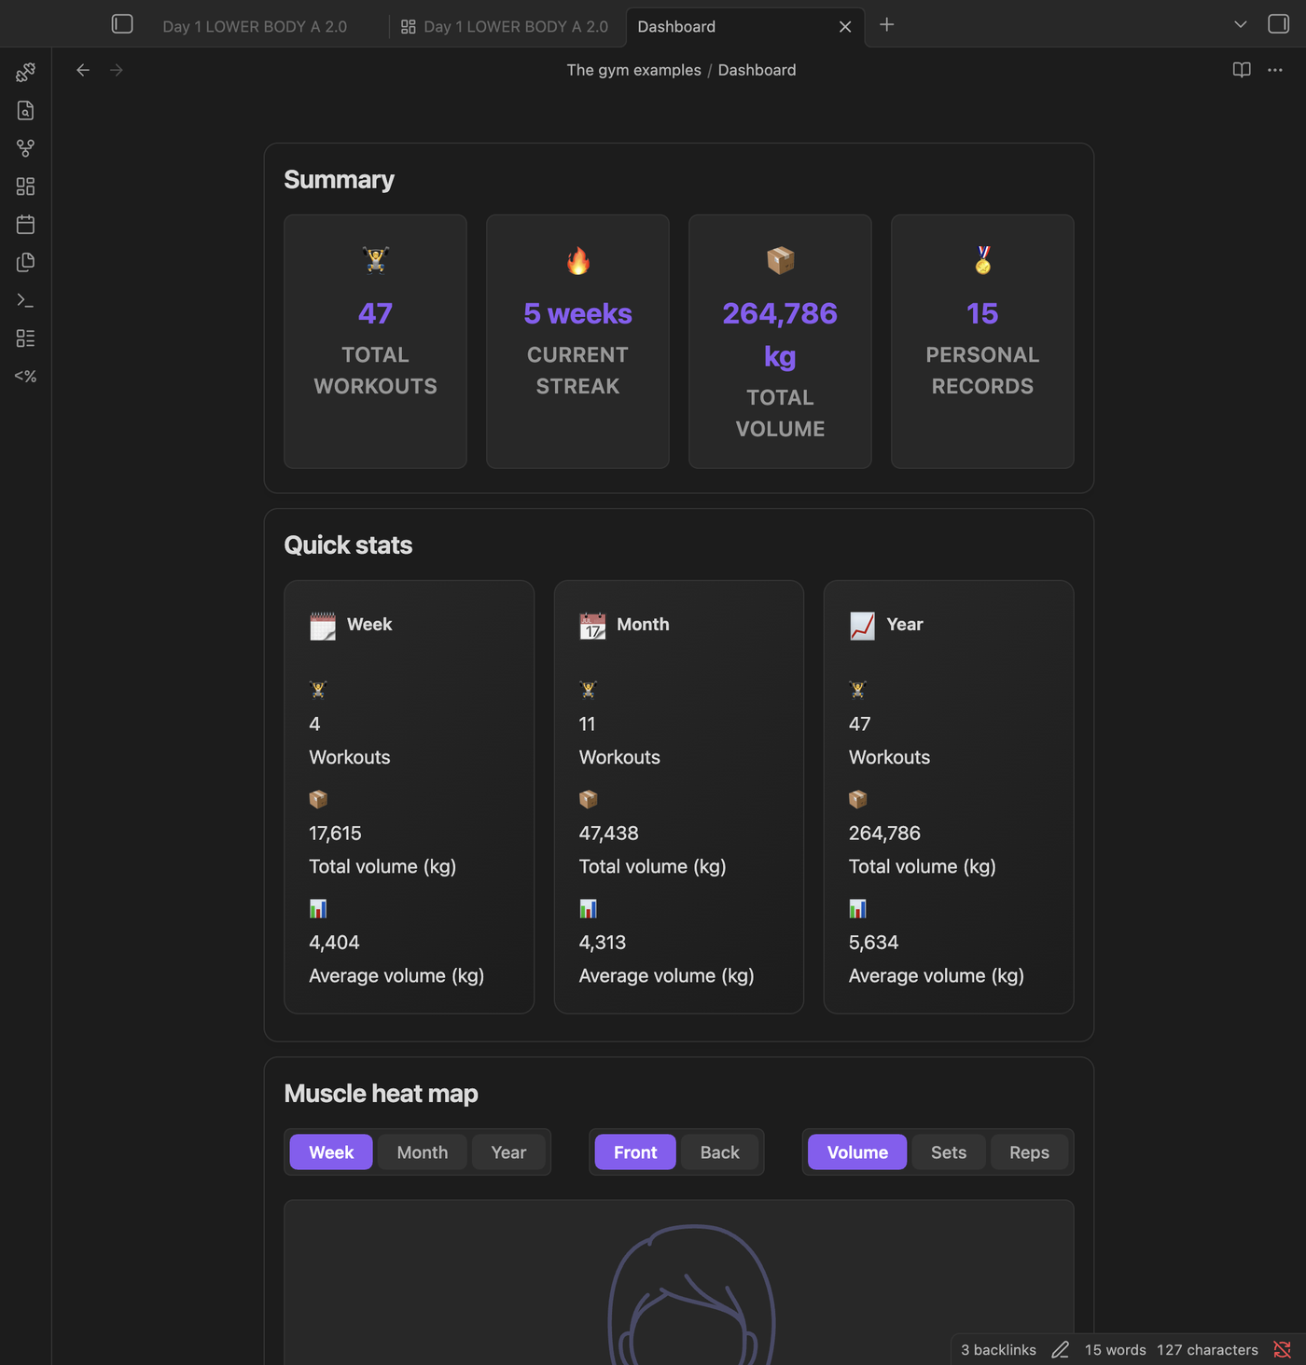
Task: Switch heat map metric to Volume
Action: 857,1152
